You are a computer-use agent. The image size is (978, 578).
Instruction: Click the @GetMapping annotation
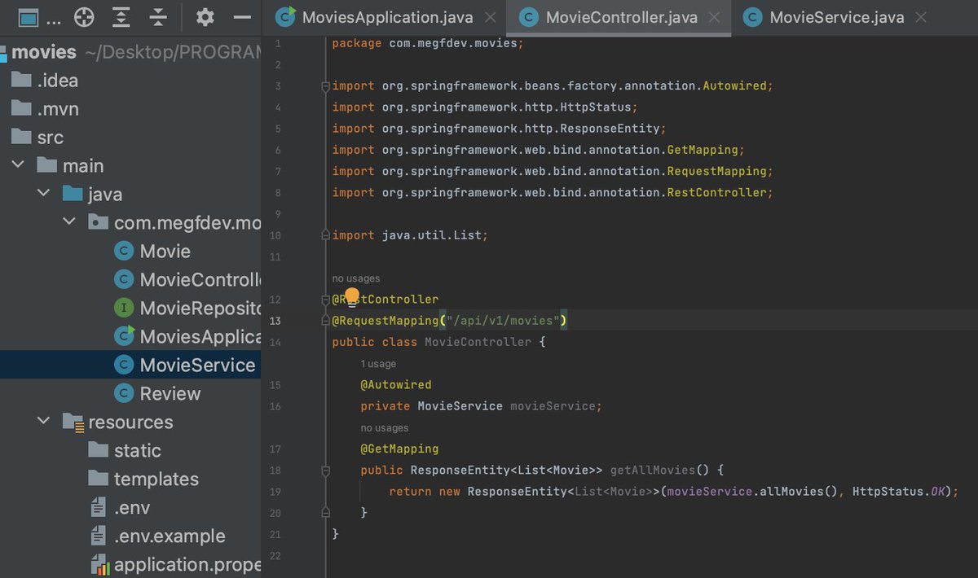[x=399, y=449]
